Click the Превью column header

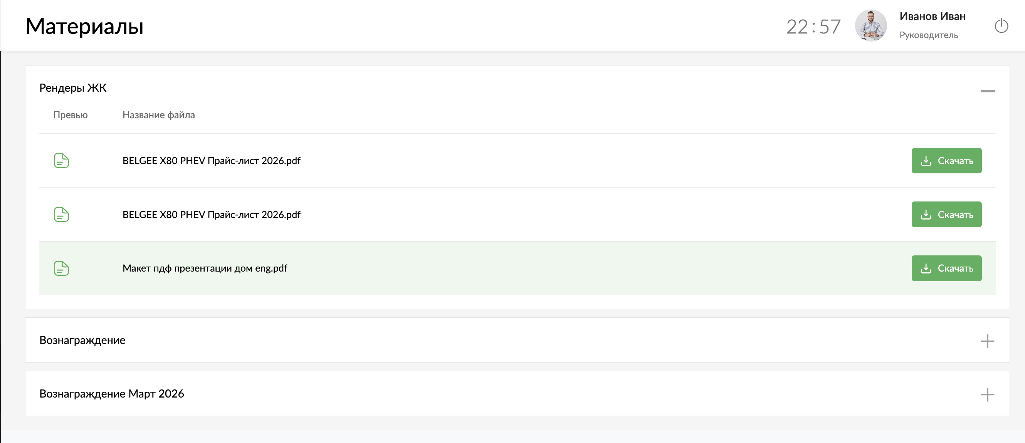point(71,115)
